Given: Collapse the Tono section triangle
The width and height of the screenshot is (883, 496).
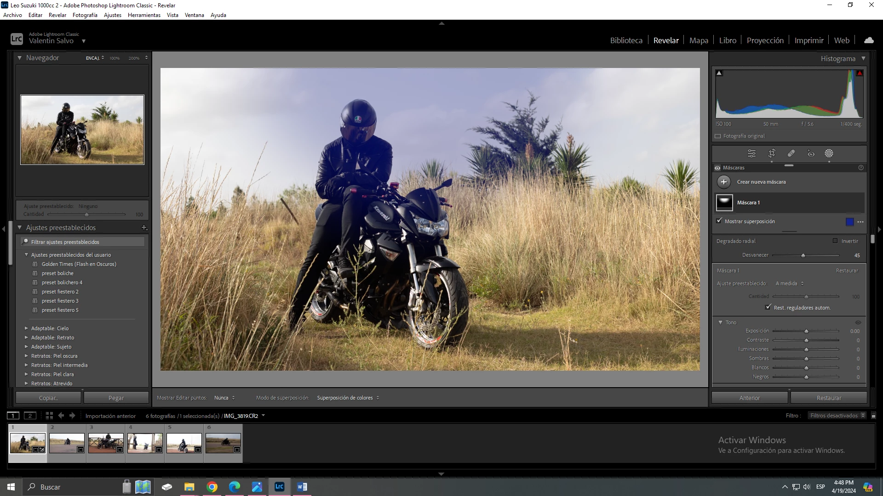Looking at the screenshot, I should tap(720, 322).
